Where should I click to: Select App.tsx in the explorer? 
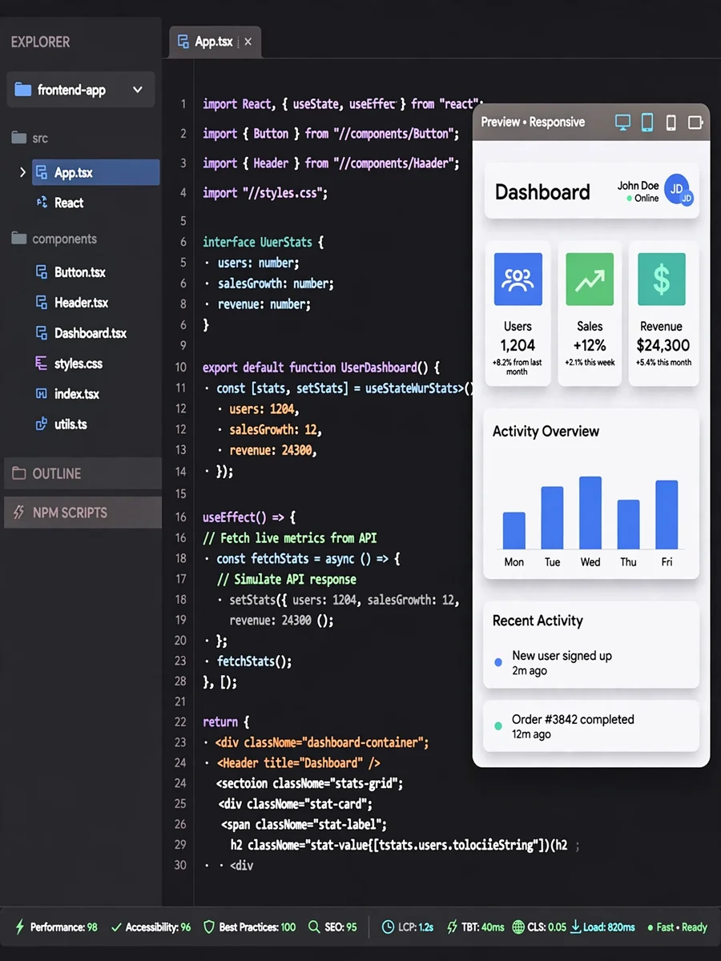[x=95, y=172]
